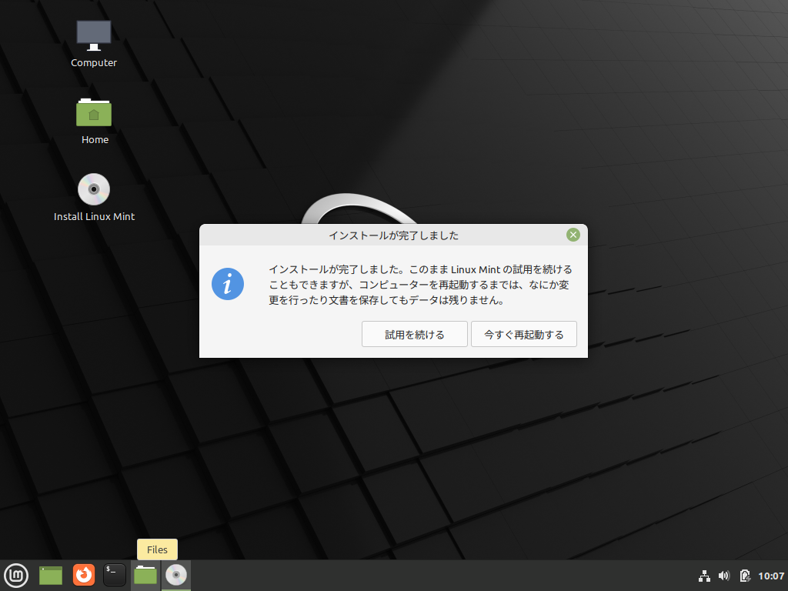Click the dialog title インストールが完了しました

pos(393,235)
